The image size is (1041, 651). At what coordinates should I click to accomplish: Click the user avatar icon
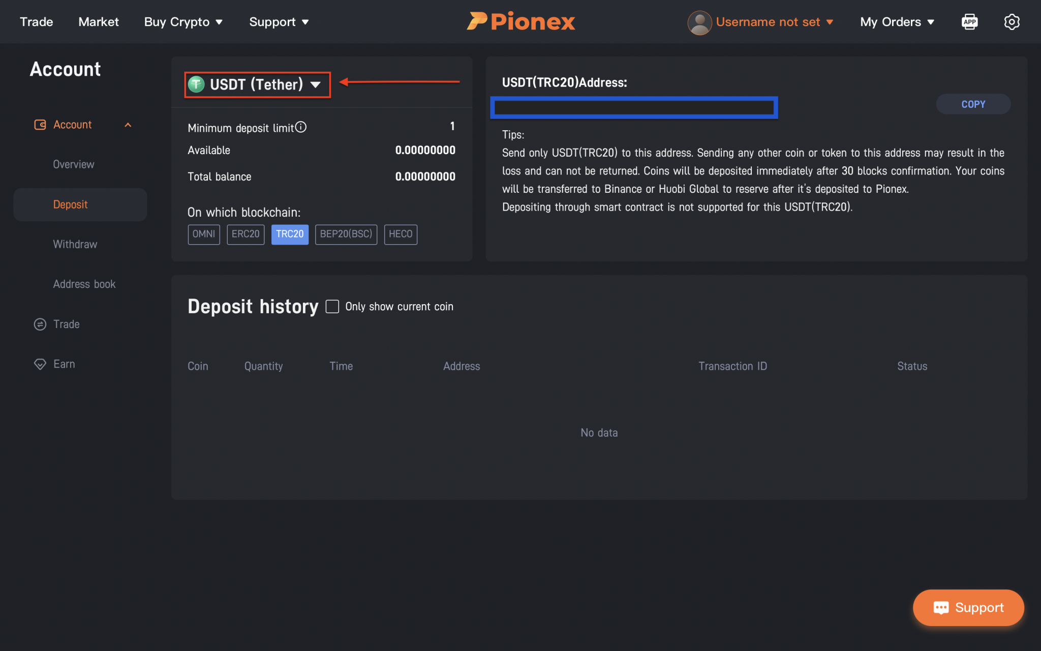pyautogui.click(x=699, y=22)
